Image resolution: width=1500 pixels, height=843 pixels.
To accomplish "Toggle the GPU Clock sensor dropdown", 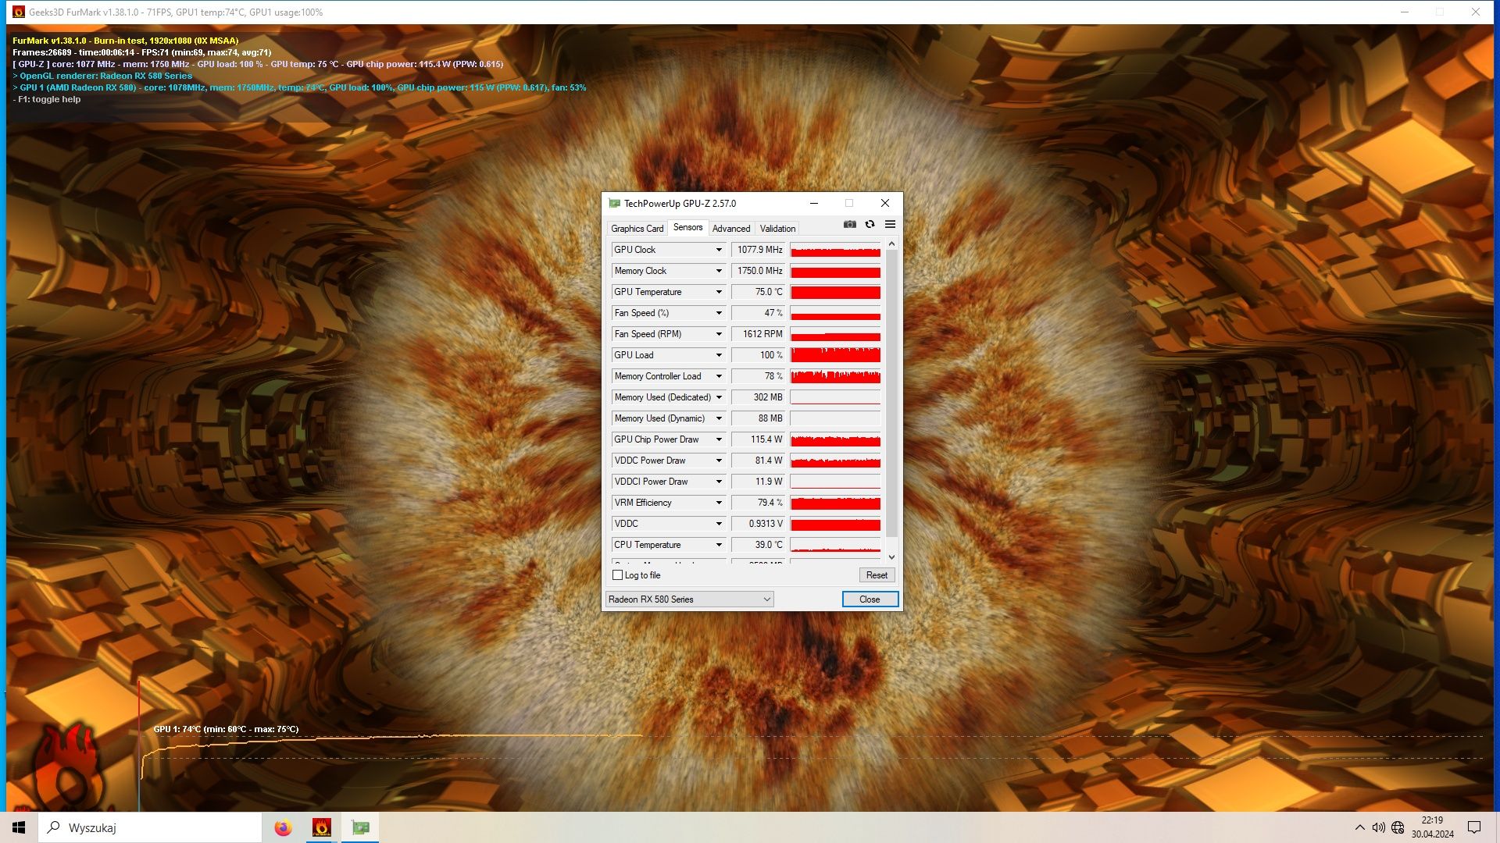I will (718, 249).
